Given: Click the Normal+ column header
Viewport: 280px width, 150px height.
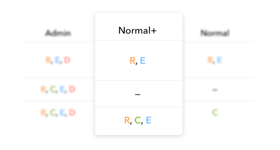Looking at the screenshot, I should (138, 30).
